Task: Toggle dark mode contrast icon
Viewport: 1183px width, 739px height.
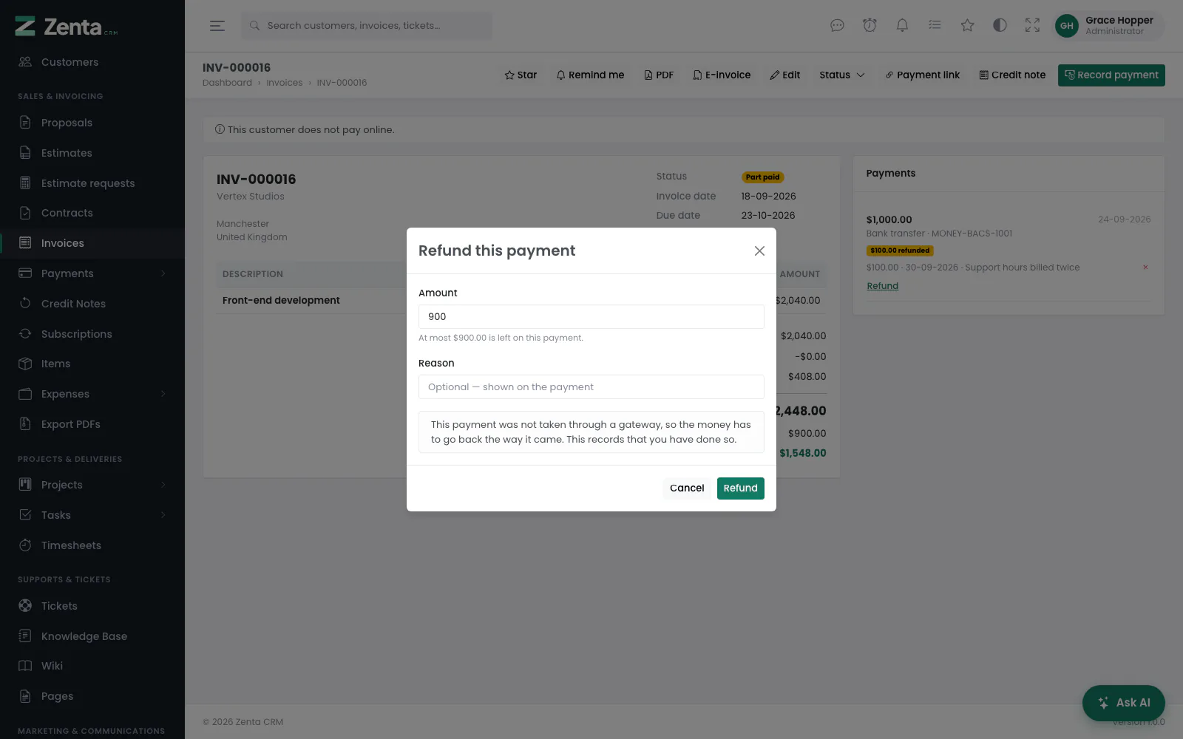Action: click(x=1000, y=26)
